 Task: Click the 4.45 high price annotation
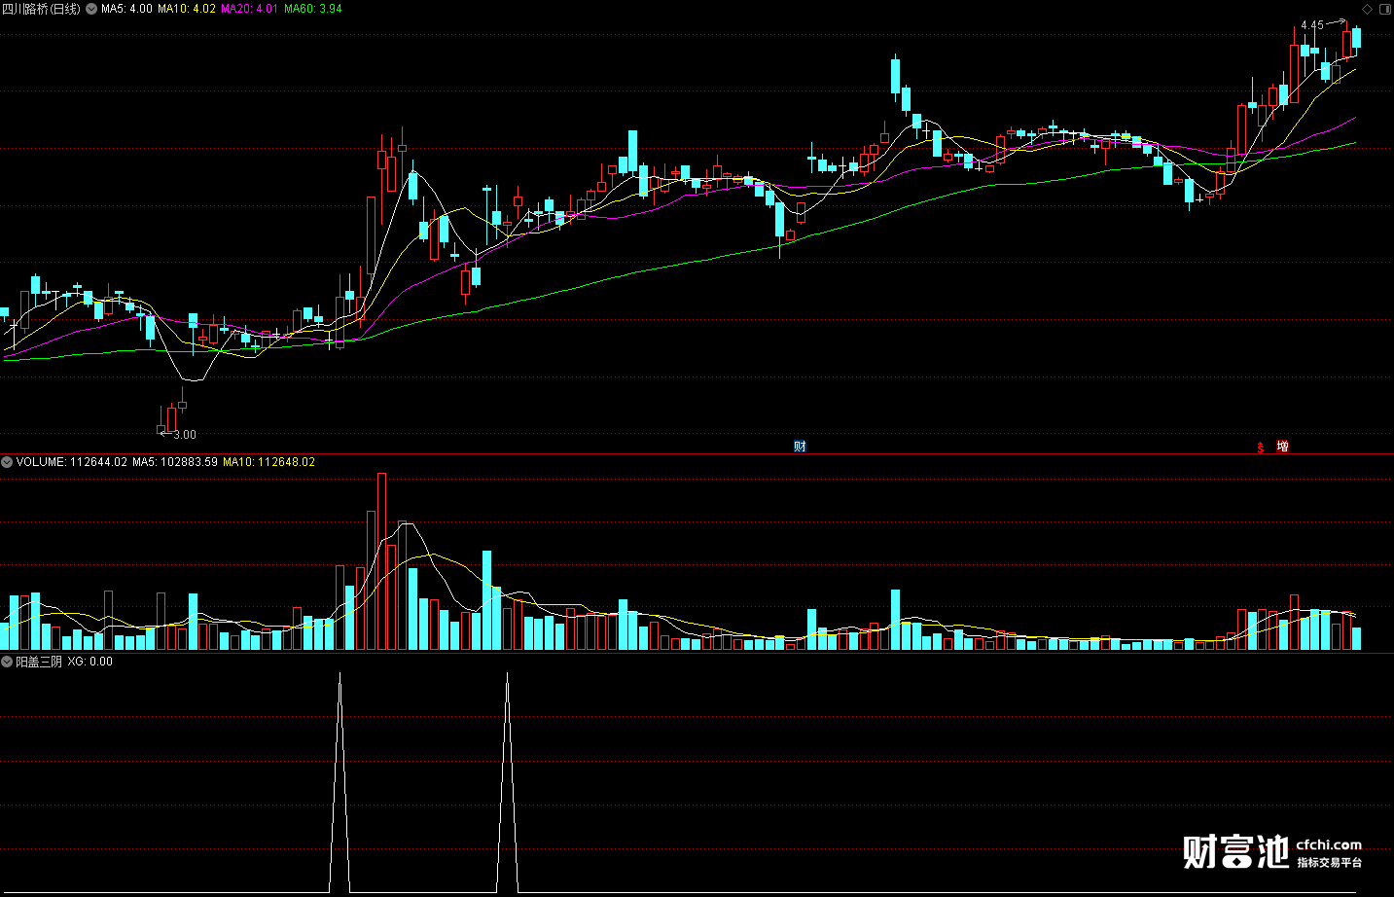pos(1312,25)
